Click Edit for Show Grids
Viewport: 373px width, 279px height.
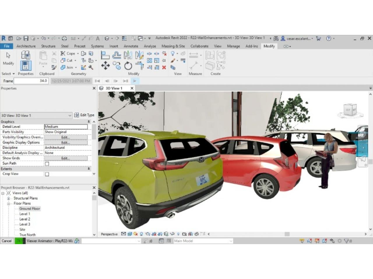click(66, 158)
